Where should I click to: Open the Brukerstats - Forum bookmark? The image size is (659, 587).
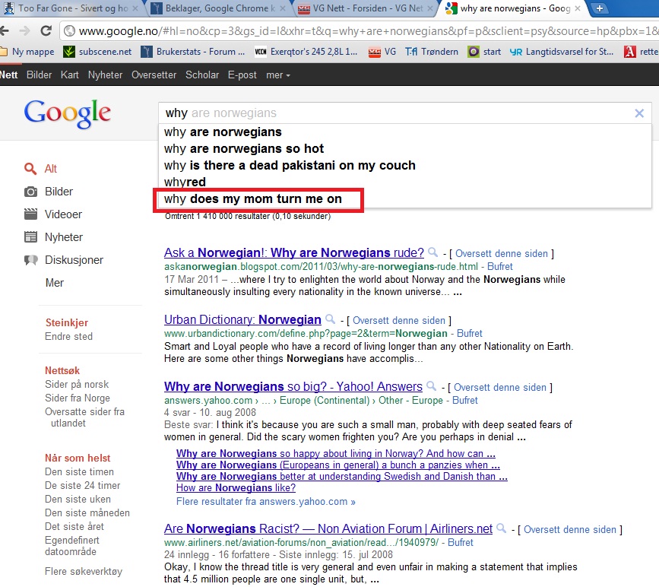click(193, 52)
